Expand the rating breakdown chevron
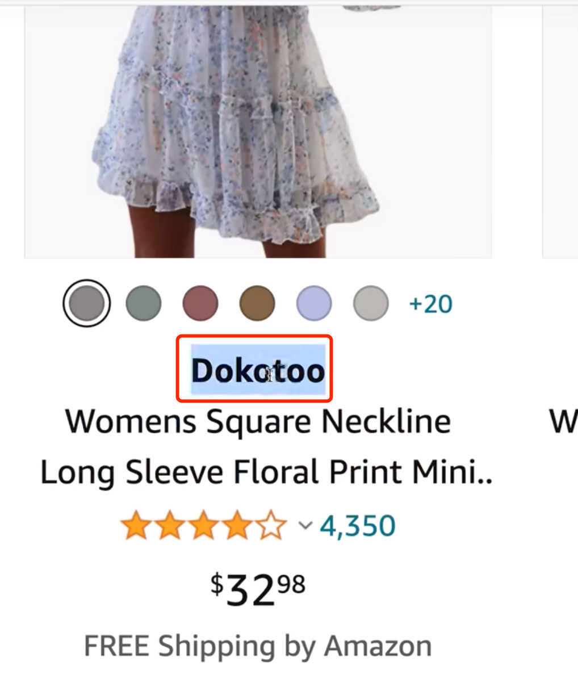Image resolution: width=578 pixels, height=674 pixels. pyautogui.click(x=305, y=526)
